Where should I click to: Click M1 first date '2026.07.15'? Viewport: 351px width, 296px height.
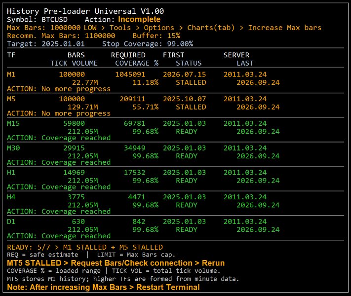click(185, 74)
